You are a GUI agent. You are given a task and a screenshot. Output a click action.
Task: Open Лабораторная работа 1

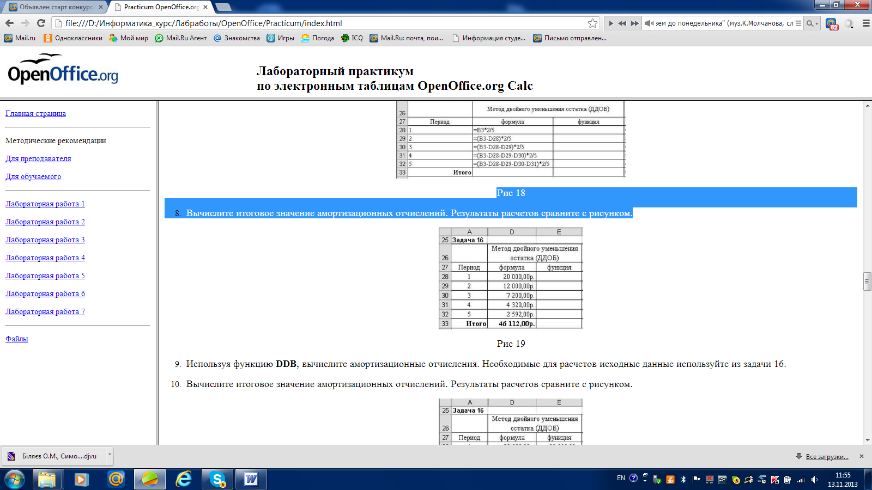click(x=45, y=204)
